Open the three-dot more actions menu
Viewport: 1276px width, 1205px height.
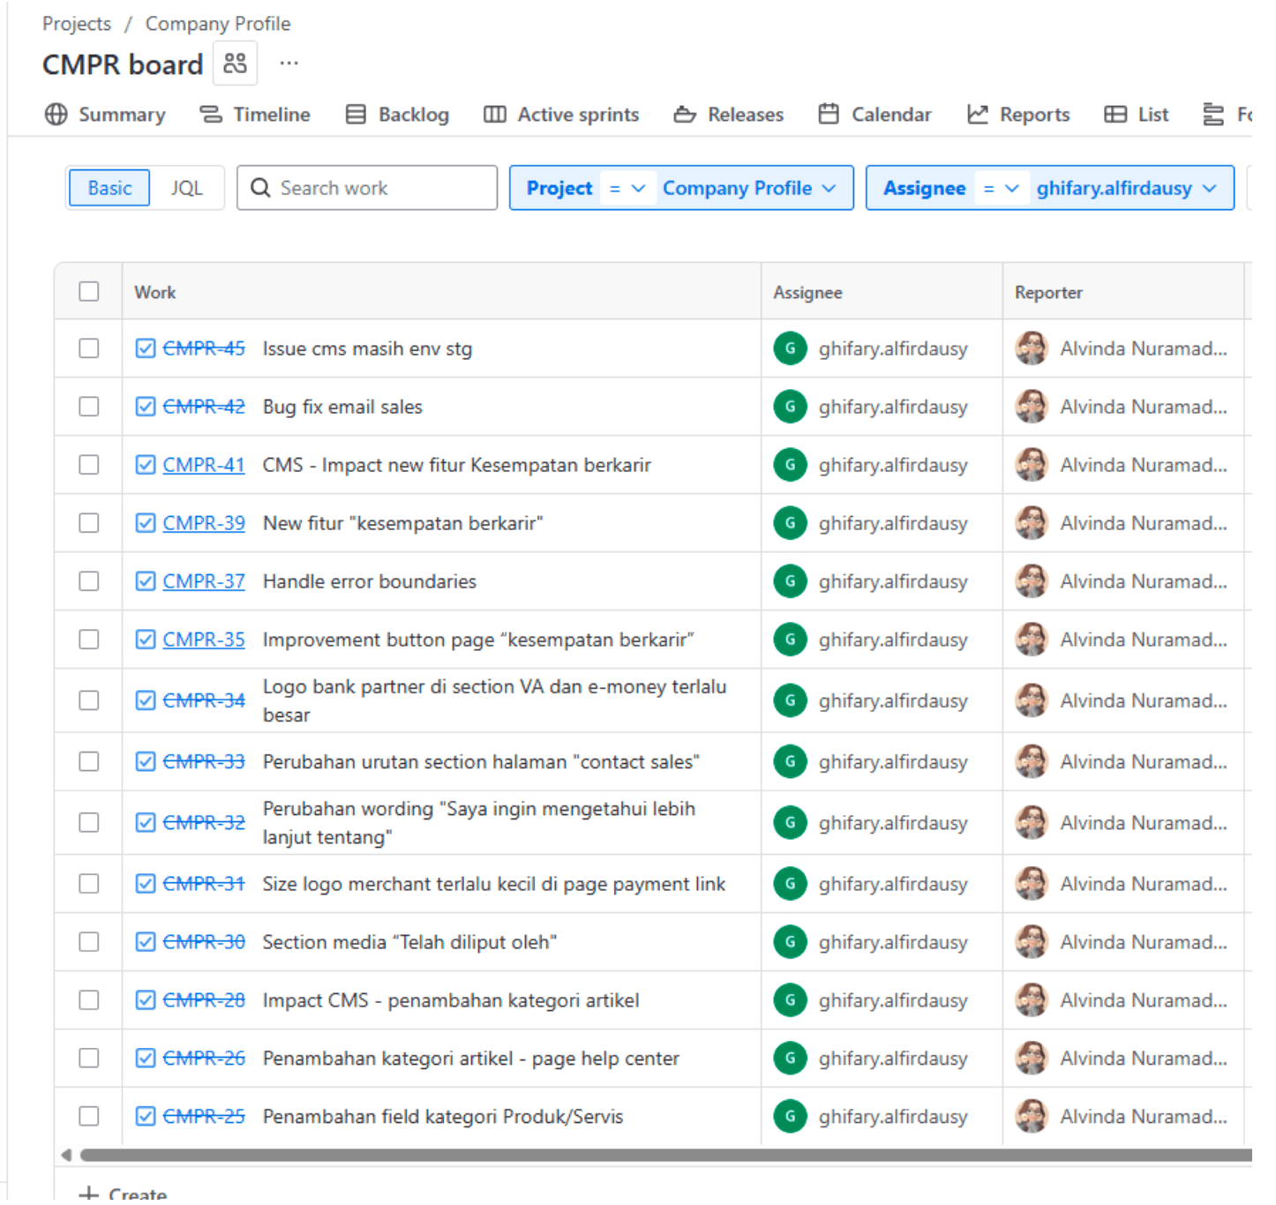tap(289, 64)
